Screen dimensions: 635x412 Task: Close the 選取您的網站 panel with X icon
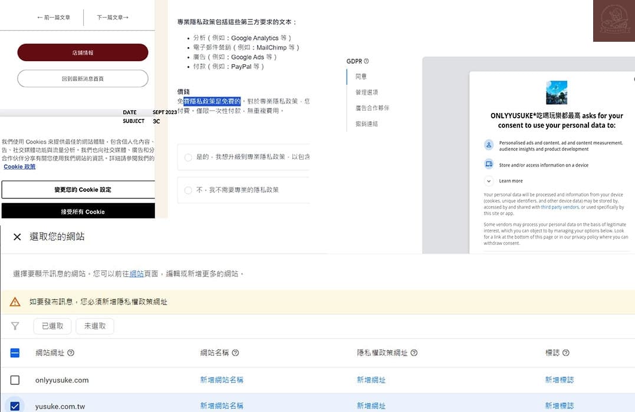coord(17,237)
